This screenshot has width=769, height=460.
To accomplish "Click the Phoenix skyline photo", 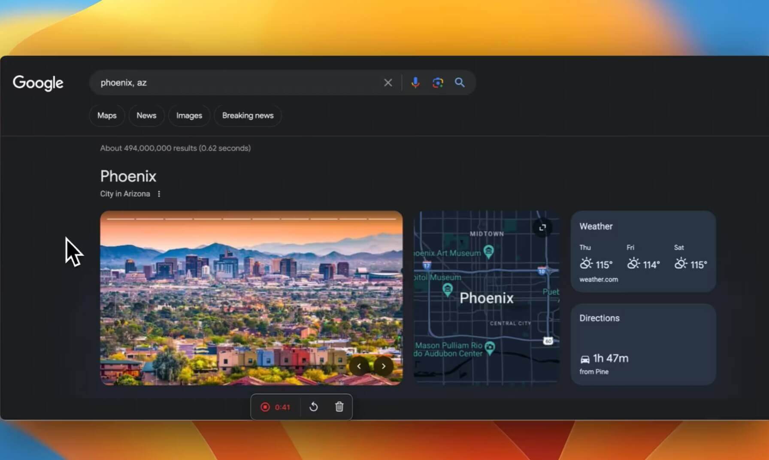I will pyautogui.click(x=251, y=296).
